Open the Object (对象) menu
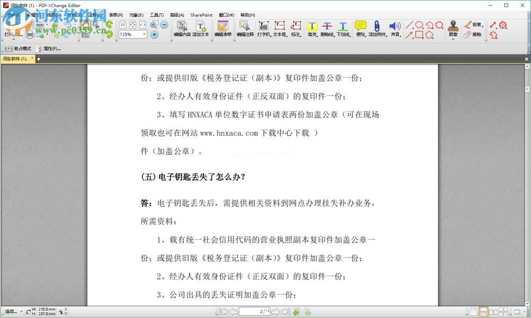 tap(136, 15)
